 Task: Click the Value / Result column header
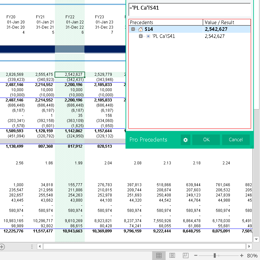(227, 22)
